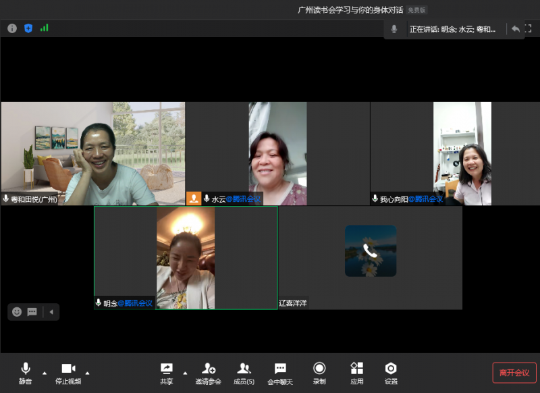Turn off camera with 停止视频
Image resolution: width=540 pixels, height=393 pixels.
click(x=68, y=373)
